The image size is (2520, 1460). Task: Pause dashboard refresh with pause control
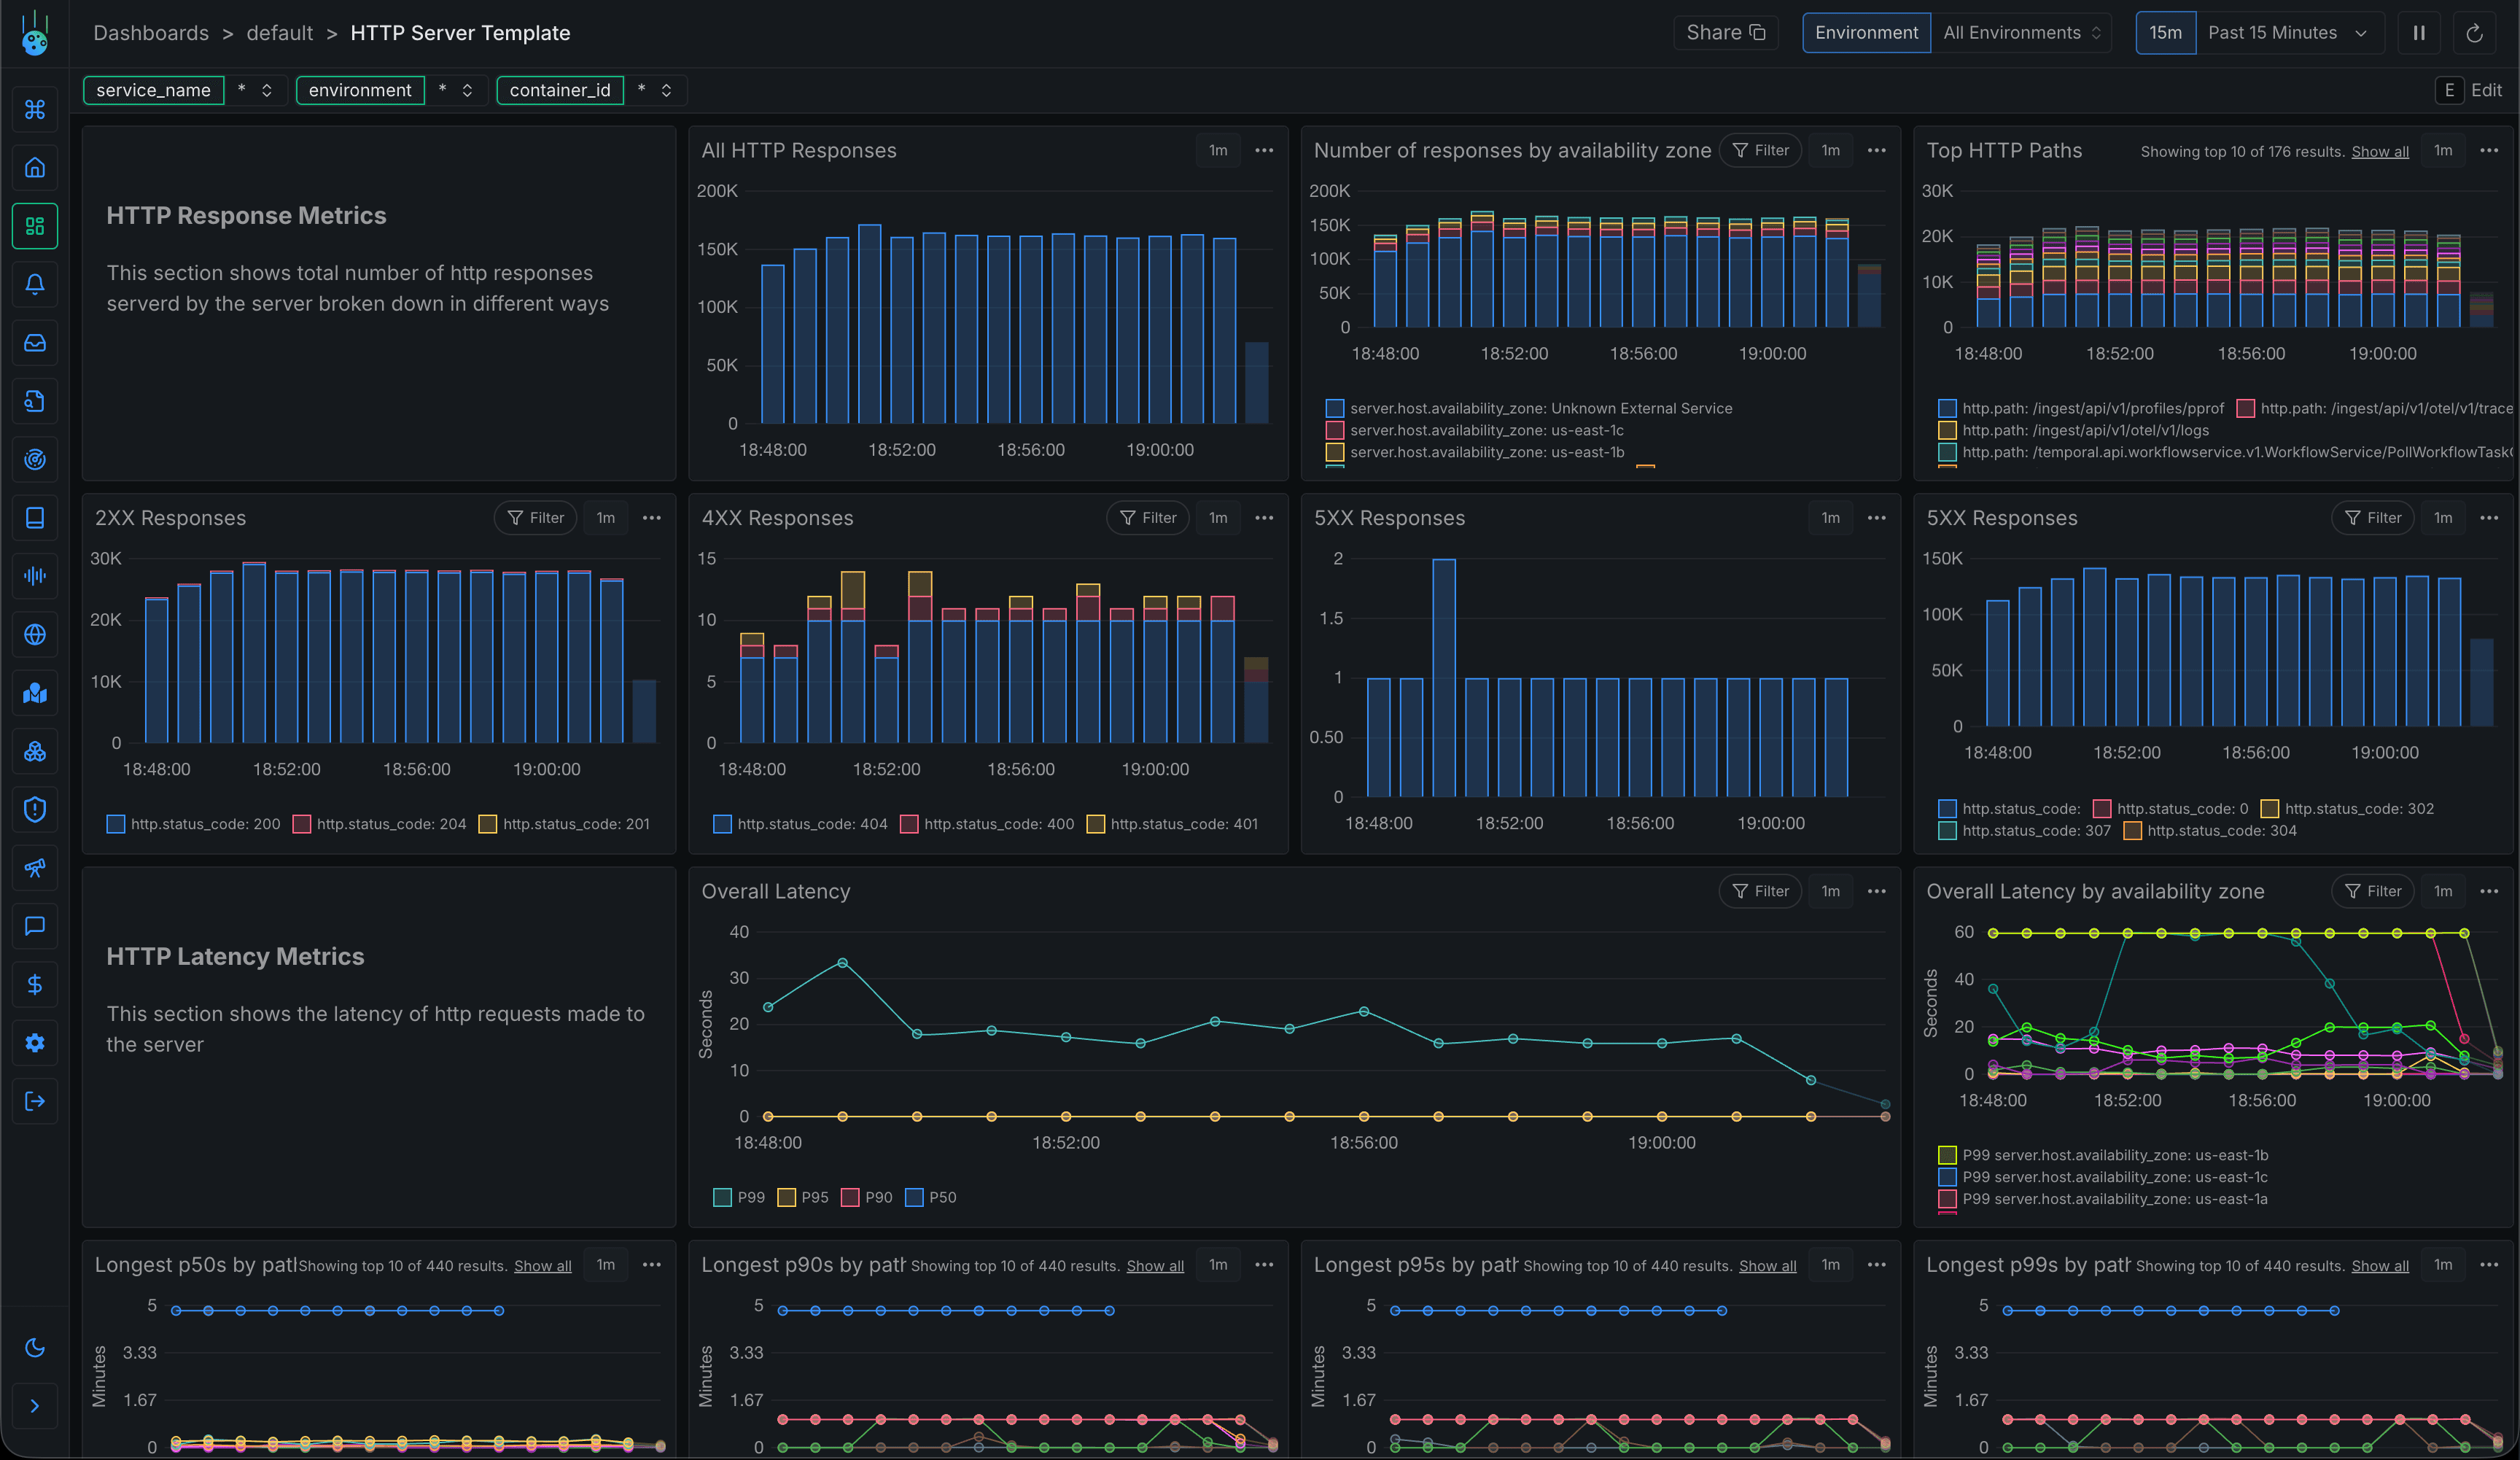tap(2418, 32)
